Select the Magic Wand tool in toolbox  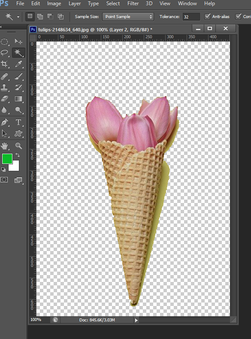pyautogui.click(x=18, y=52)
